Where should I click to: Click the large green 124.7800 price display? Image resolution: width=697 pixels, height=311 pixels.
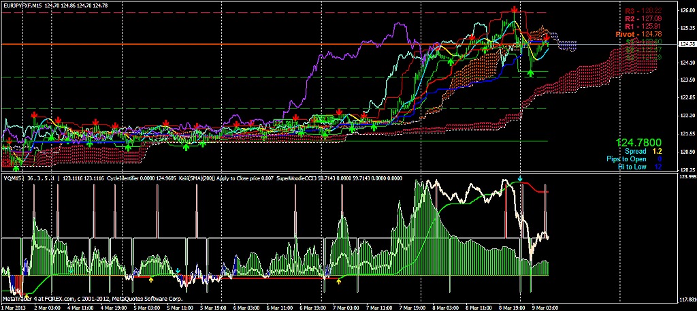(638, 142)
